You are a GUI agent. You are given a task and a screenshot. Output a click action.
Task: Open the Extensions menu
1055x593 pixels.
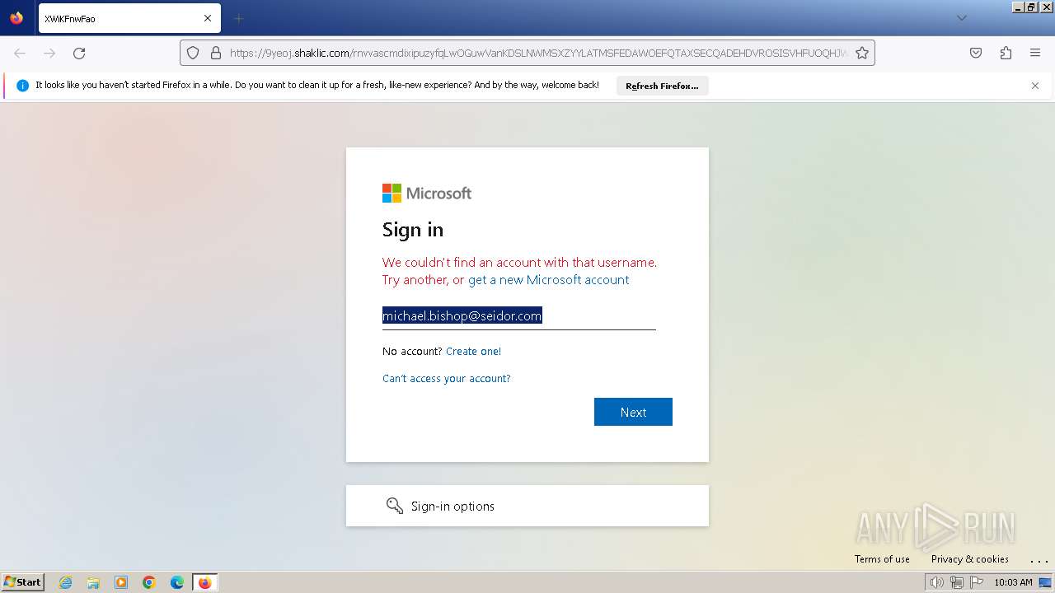click(x=1006, y=53)
